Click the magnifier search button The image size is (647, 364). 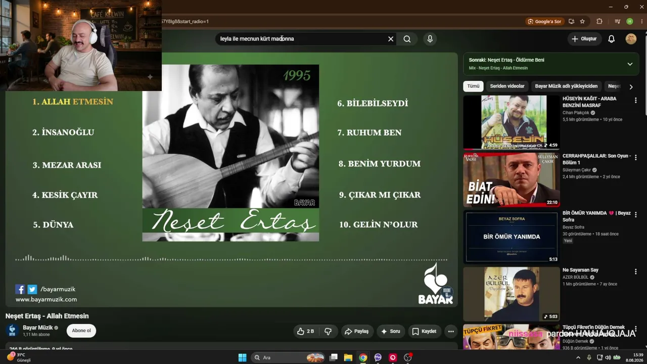click(407, 39)
